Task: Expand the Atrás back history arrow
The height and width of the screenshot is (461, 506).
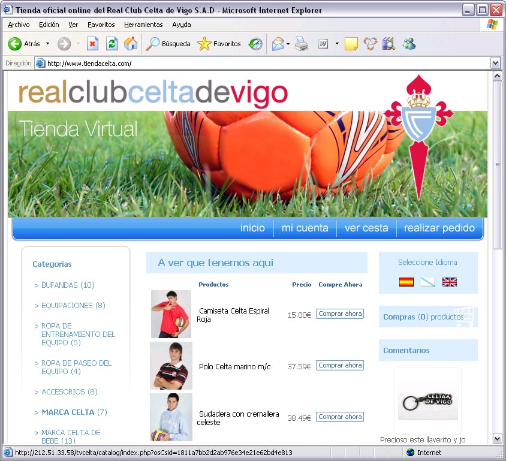Action: tap(48, 44)
